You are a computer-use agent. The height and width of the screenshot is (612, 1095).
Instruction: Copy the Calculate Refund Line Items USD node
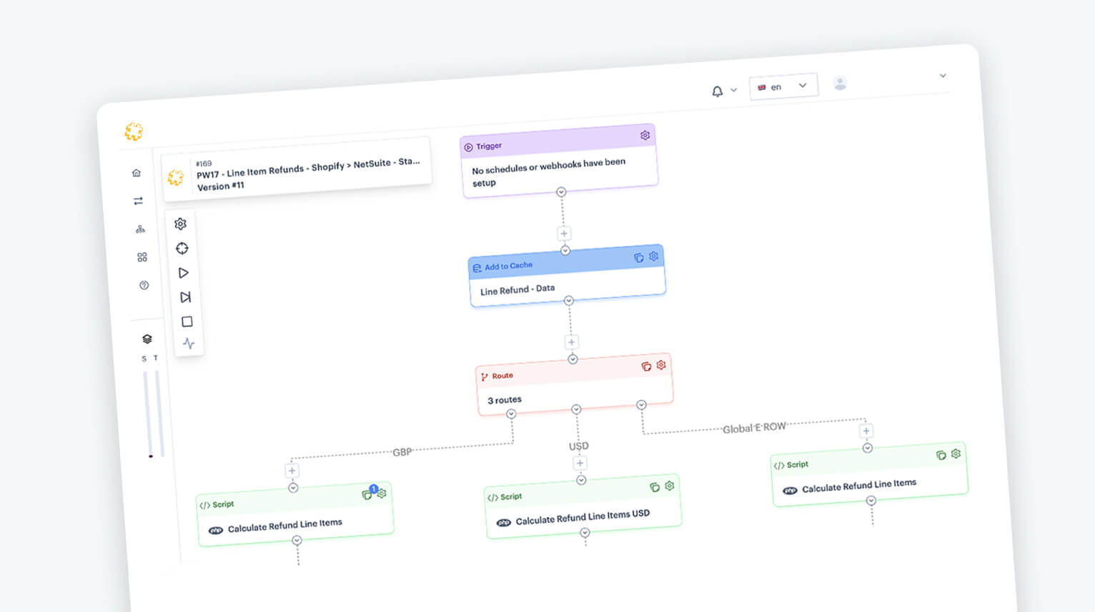click(655, 487)
